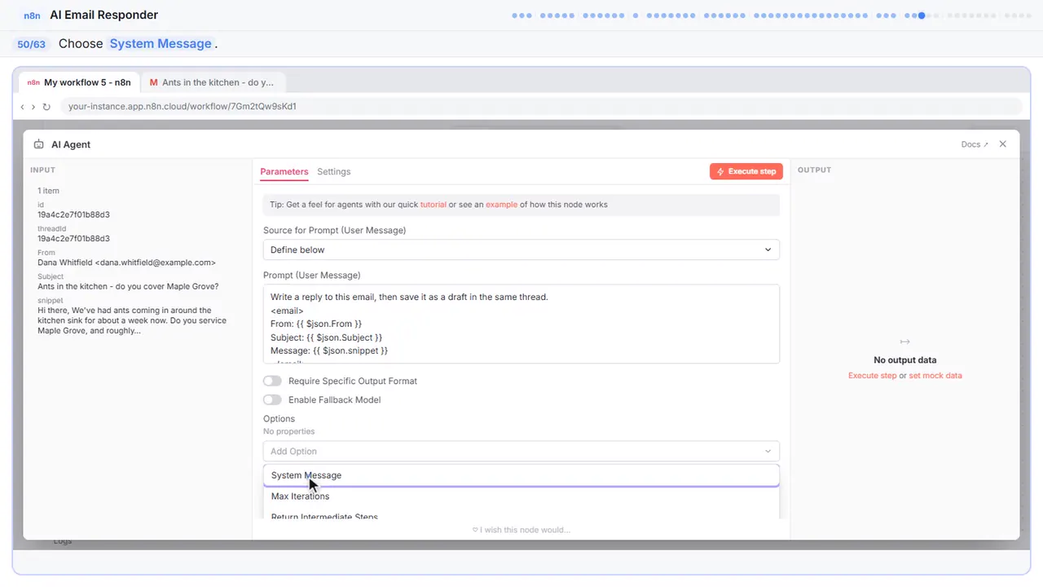Click the step counter 50/63 badge
Image resolution: width=1043 pixels, height=587 pixels.
(x=32, y=44)
